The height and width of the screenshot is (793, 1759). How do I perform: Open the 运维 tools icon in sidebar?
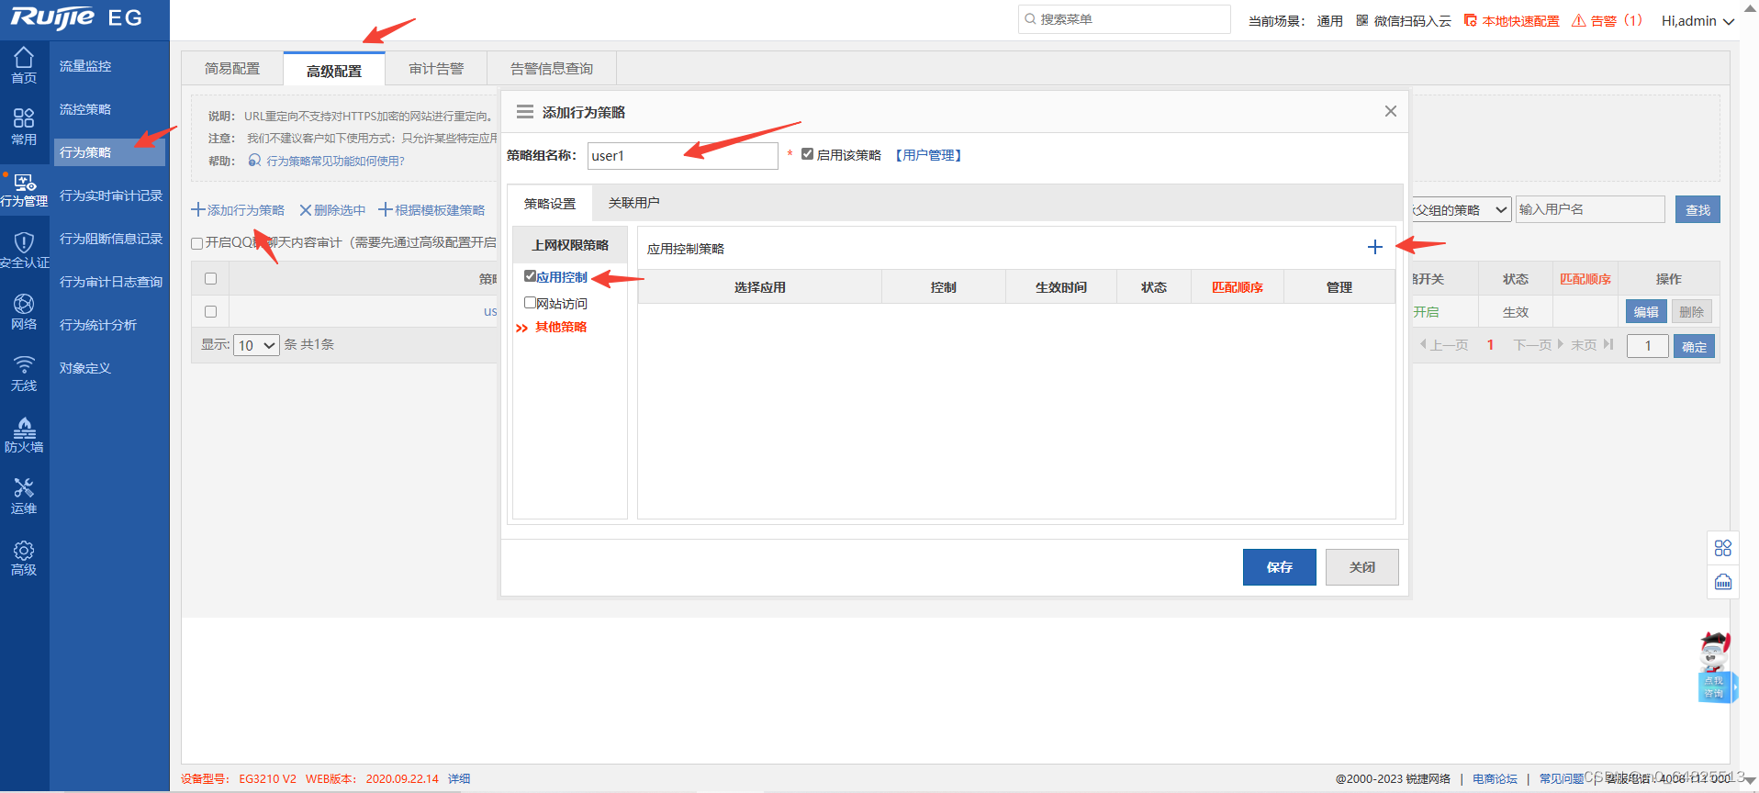coord(24,496)
